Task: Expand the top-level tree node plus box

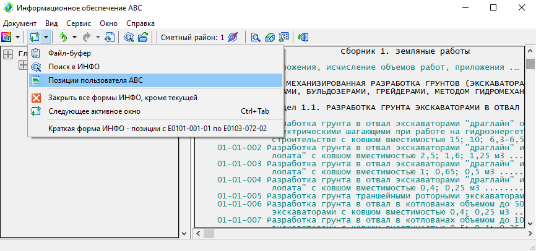Action: 8,54
